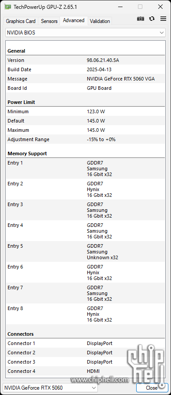Switch to the Graphics Card tab
Screen dimensions: 171x395
click(x=21, y=21)
